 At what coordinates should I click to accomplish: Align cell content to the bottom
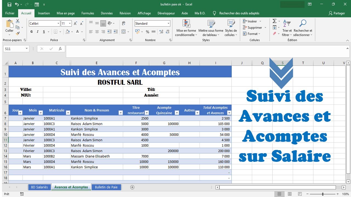pyautogui.click(x=103, y=23)
